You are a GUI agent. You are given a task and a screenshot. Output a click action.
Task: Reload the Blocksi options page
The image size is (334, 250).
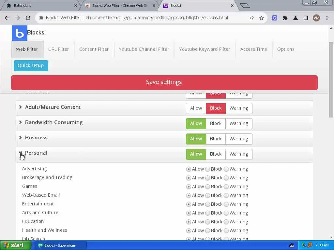(28, 18)
